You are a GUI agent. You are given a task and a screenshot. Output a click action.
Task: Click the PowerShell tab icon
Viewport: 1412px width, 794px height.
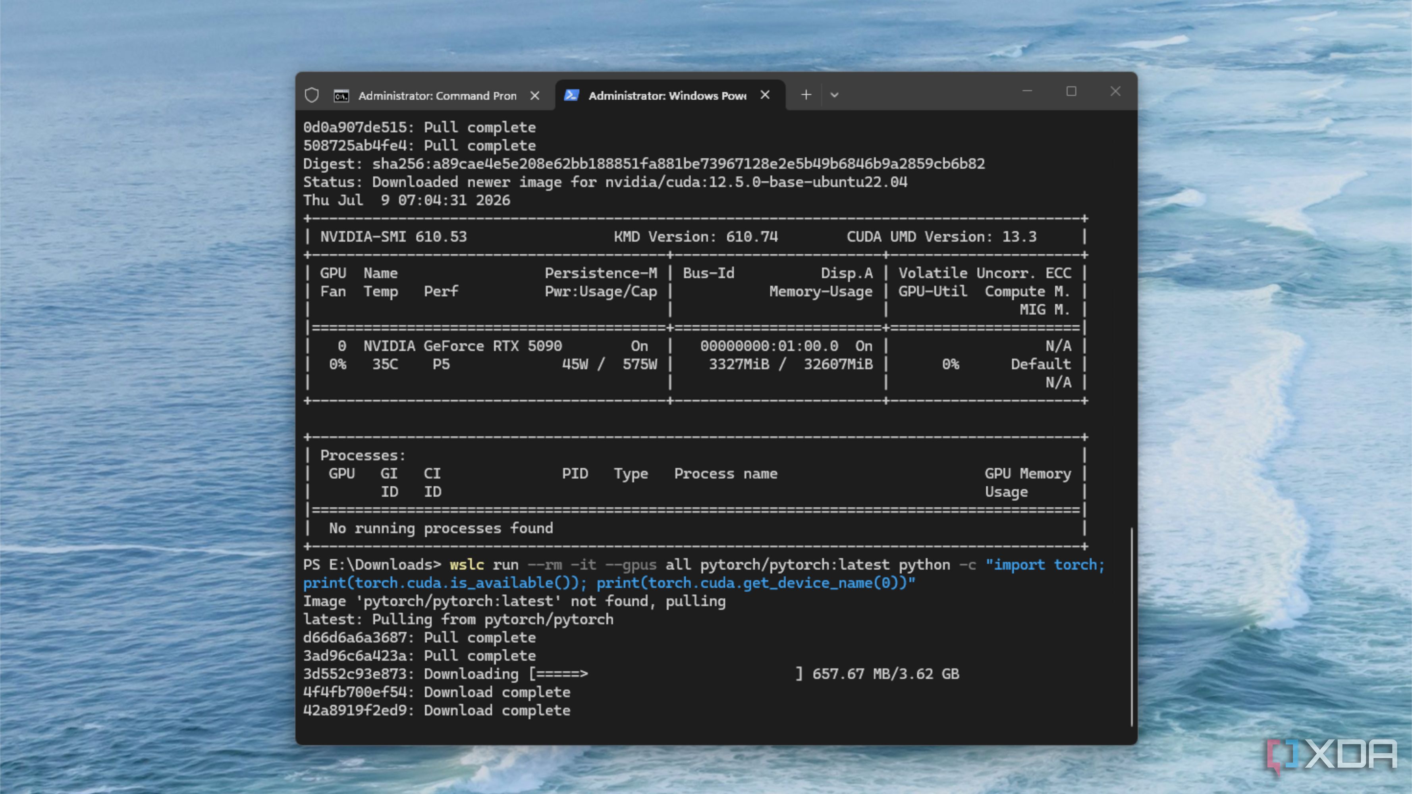click(571, 95)
